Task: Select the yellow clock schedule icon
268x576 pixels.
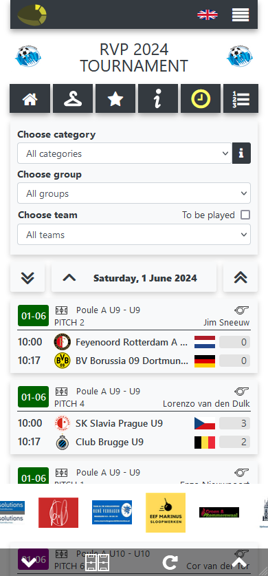Action: tap(201, 98)
